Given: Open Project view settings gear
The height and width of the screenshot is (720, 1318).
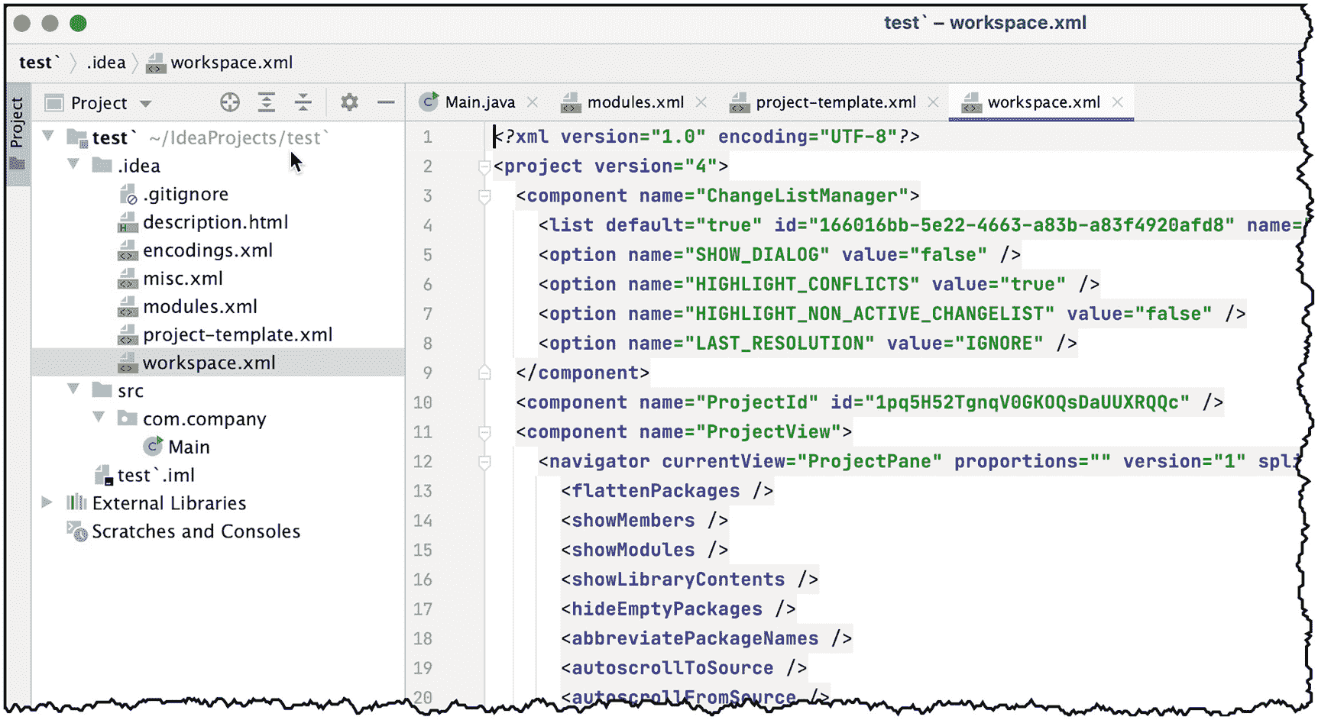Looking at the screenshot, I should pos(349,102).
